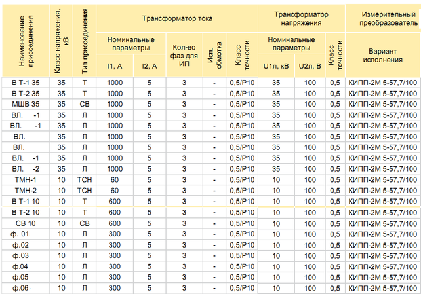
Task: Click the 'СВ 10' row name cell
Action: click(x=26, y=223)
